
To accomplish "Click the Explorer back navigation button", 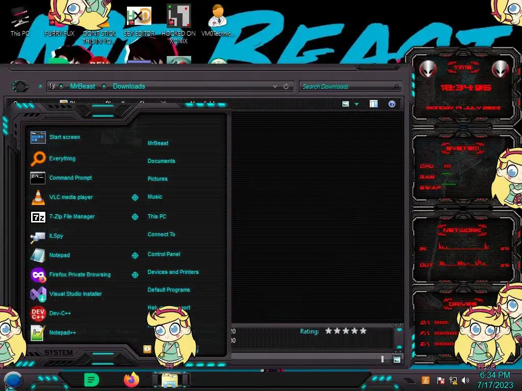I will pos(20,87).
